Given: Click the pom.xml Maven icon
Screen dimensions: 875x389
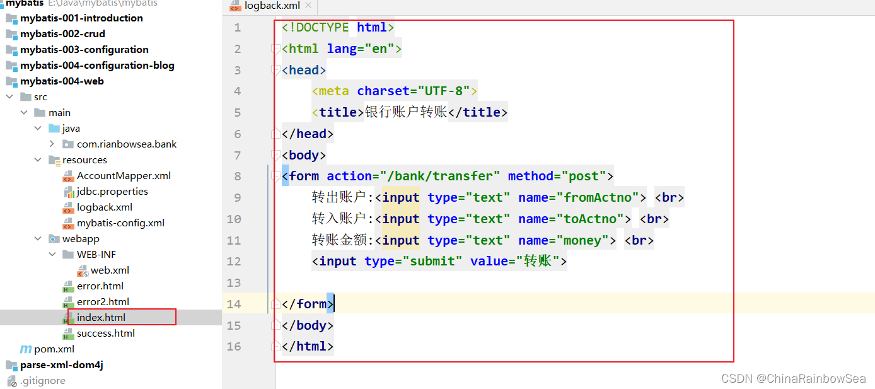Looking at the screenshot, I should [26, 349].
